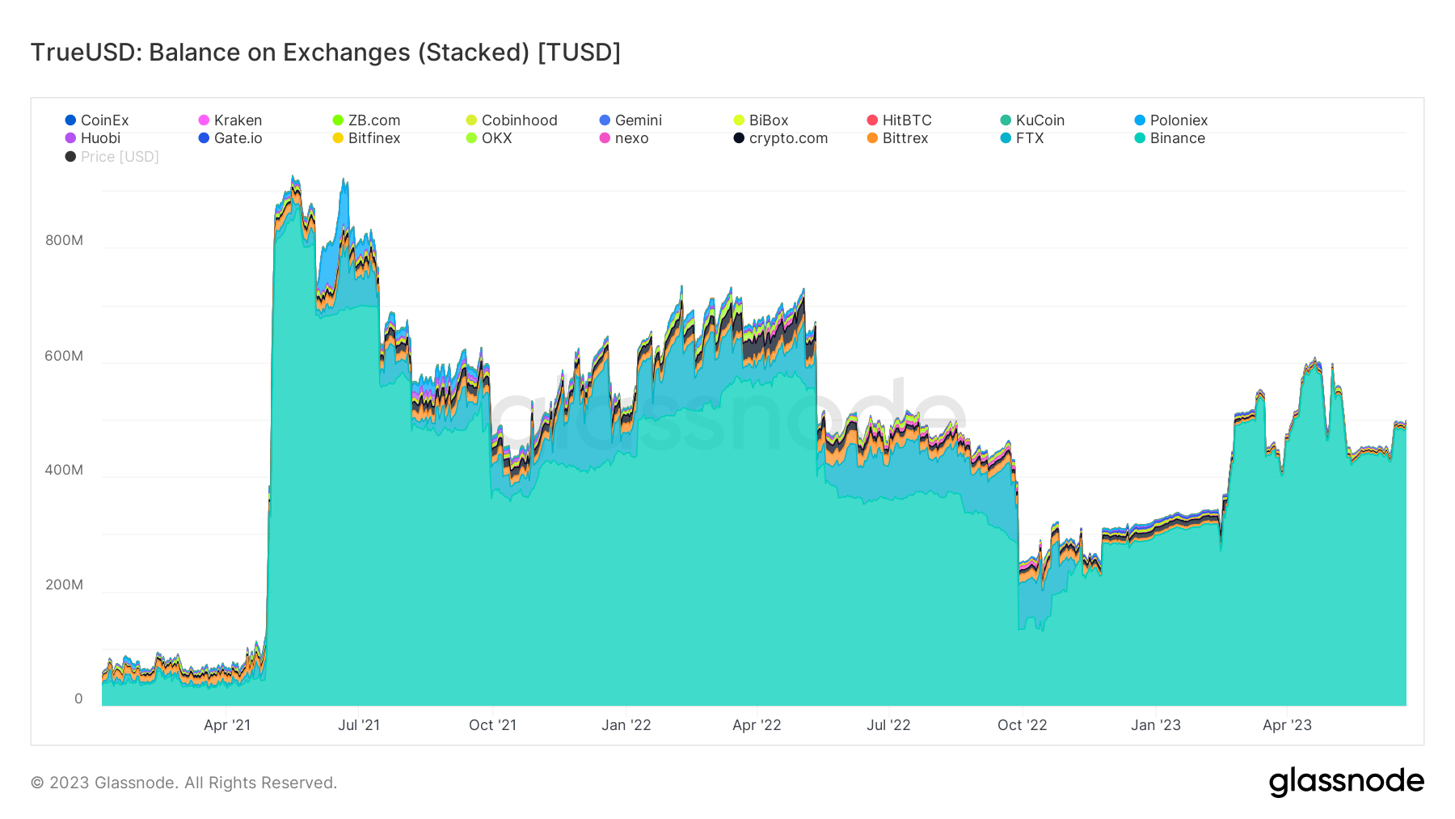Image resolution: width=1455 pixels, height=819 pixels.
Task: Toggle the BiBox legend entry
Action: pos(761,120)
